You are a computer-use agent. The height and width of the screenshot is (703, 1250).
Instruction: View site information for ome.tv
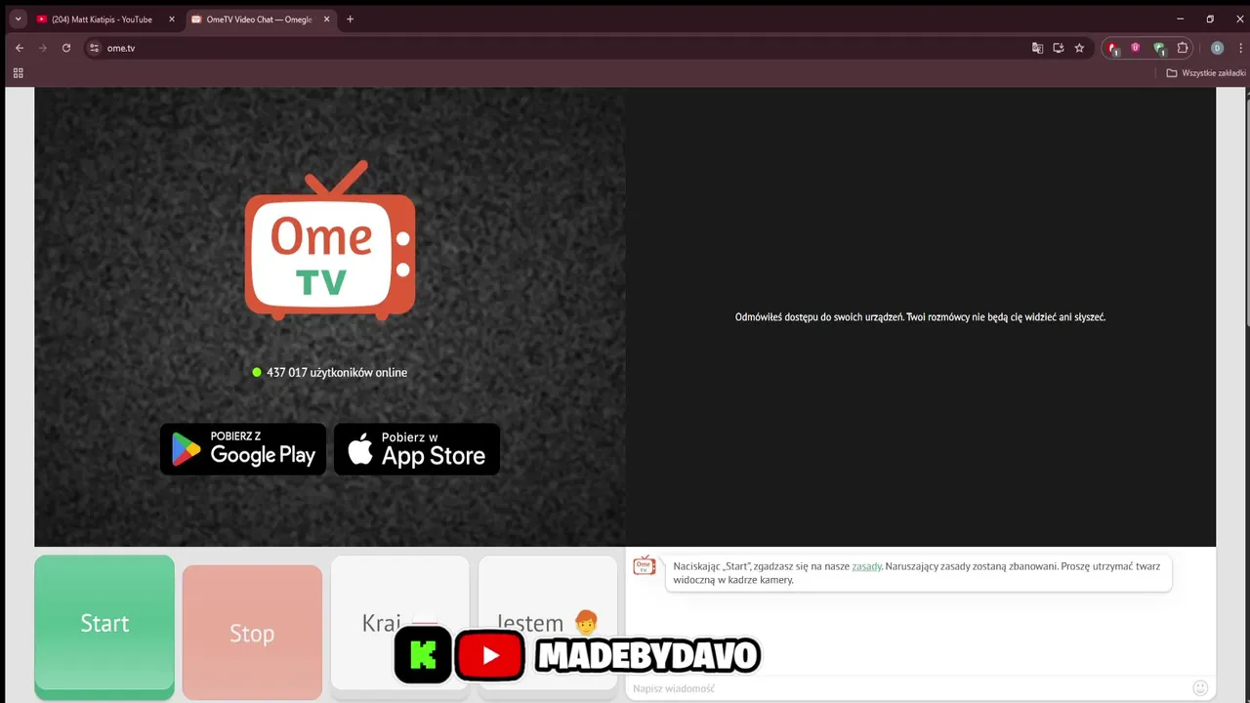click(94, 48)
